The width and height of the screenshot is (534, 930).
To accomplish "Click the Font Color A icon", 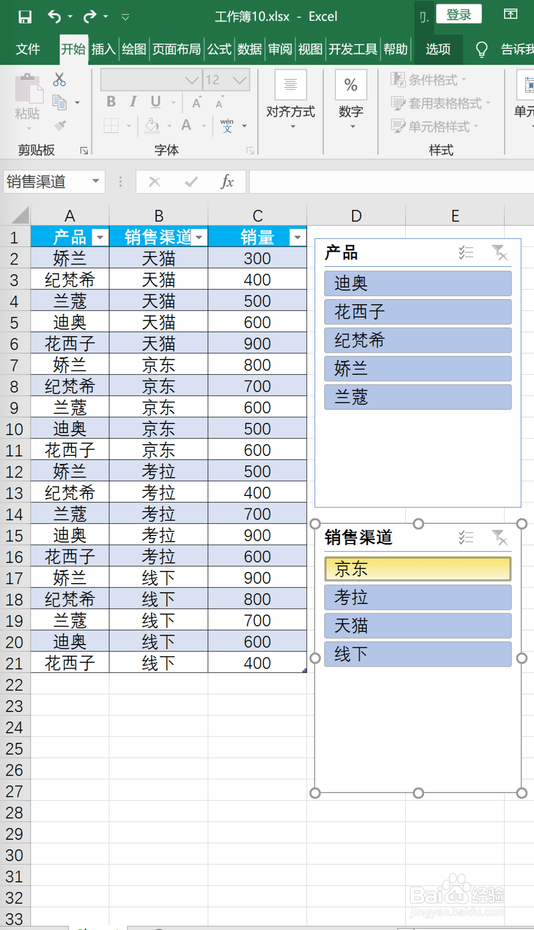I will pos(186,126).
